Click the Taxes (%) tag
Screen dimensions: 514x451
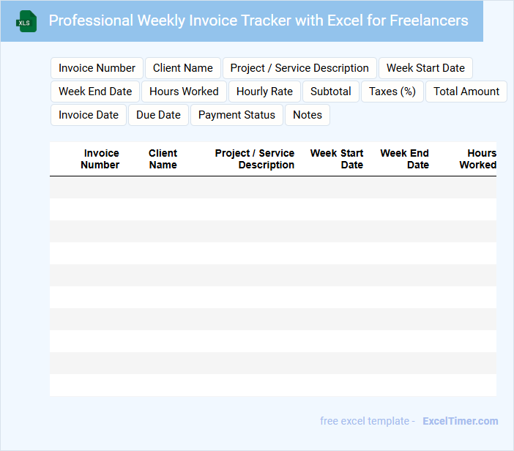pos(392,92)
